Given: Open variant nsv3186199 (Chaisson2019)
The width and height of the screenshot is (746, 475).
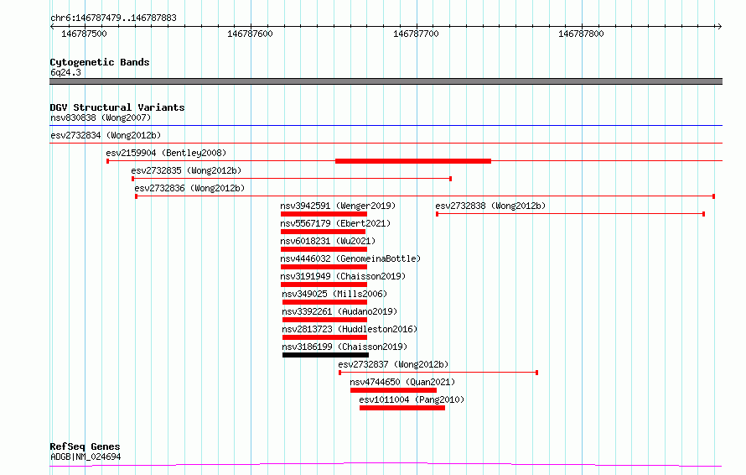Looking at the screenshot, I should click(x=345, y=347).
